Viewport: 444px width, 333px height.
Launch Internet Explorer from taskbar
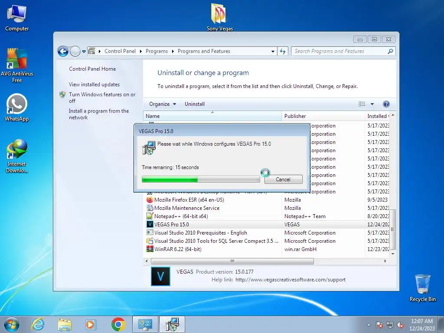[x=38, y=324]
